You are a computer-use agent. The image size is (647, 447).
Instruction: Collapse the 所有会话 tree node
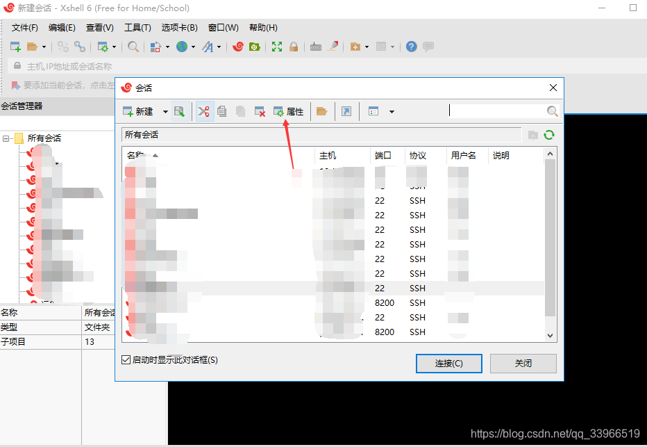pyautogui.click(x=6, y=138)
